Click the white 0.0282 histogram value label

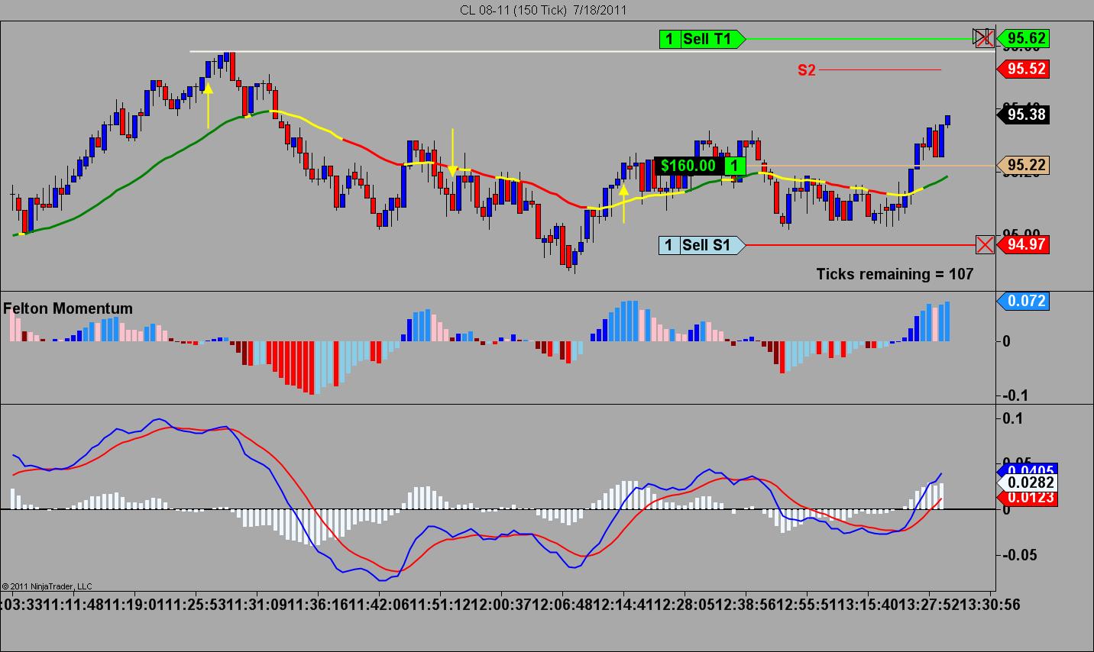click(1028, 483)
